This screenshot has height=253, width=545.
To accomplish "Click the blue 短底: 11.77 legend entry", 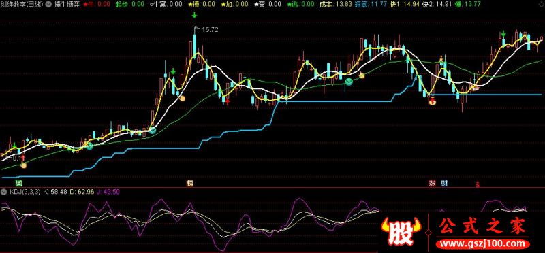I will [371, 5].
